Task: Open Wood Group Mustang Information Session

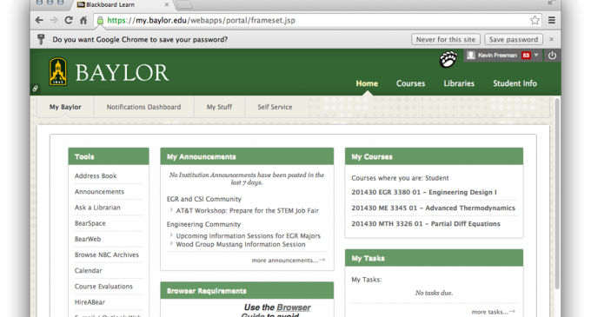Action: click(x=241, y=244)
